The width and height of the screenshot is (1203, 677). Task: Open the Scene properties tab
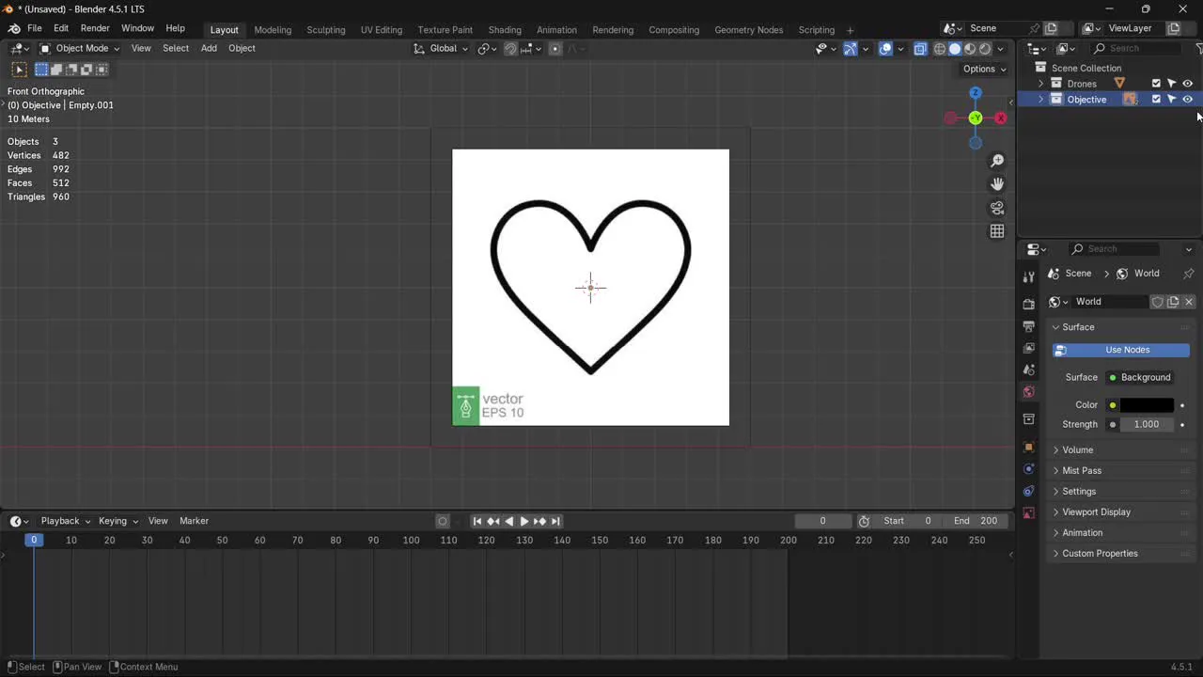tap(1028, 370)
